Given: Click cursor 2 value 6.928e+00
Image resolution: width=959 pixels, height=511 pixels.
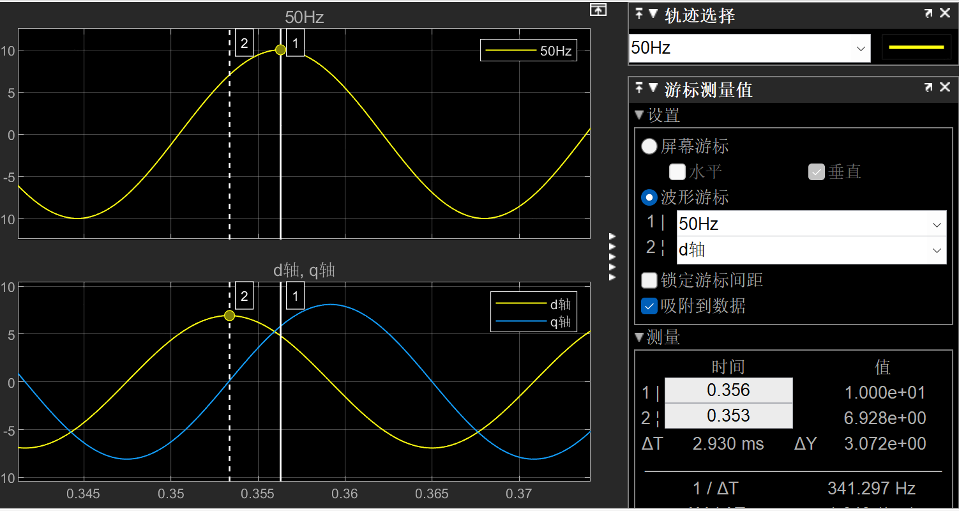Looking at the screenshot, I should (x=885, y=418).
